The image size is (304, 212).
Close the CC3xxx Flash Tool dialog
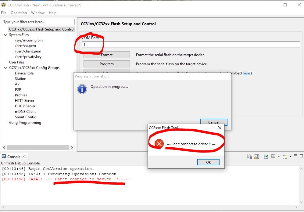[220, 128]
